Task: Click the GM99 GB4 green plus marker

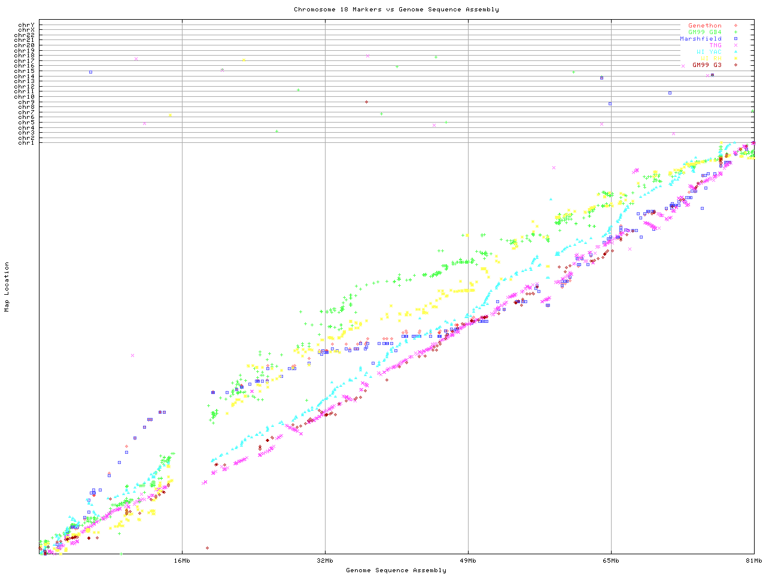Action: point(735,32)
